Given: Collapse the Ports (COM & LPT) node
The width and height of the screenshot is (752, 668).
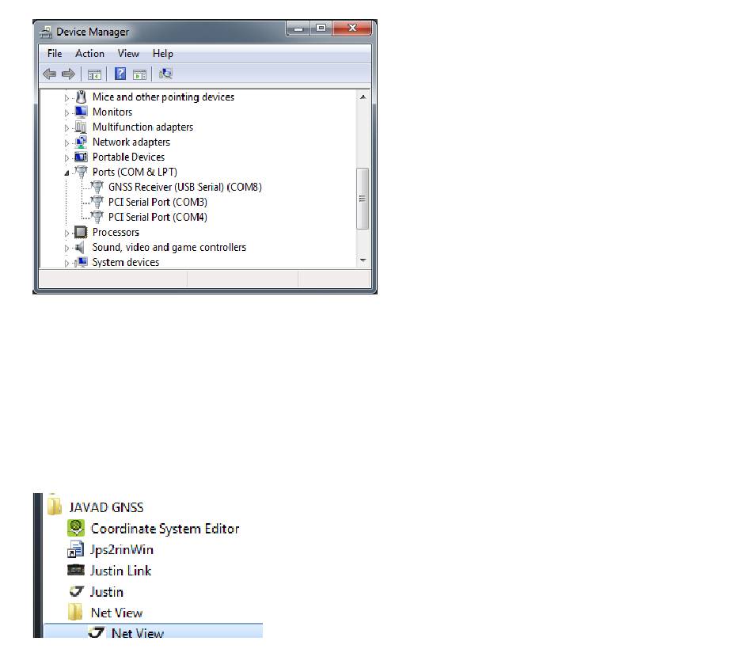Looking at the screenshot, I should click(66, 173).
